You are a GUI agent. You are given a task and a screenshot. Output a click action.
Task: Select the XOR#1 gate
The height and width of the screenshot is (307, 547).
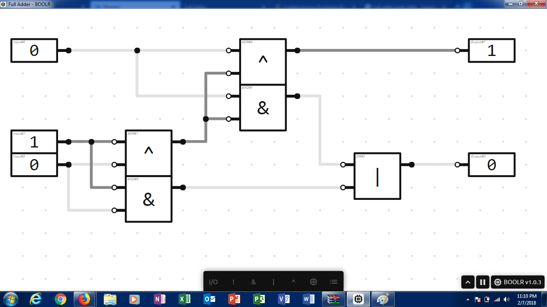coord(149,153)
